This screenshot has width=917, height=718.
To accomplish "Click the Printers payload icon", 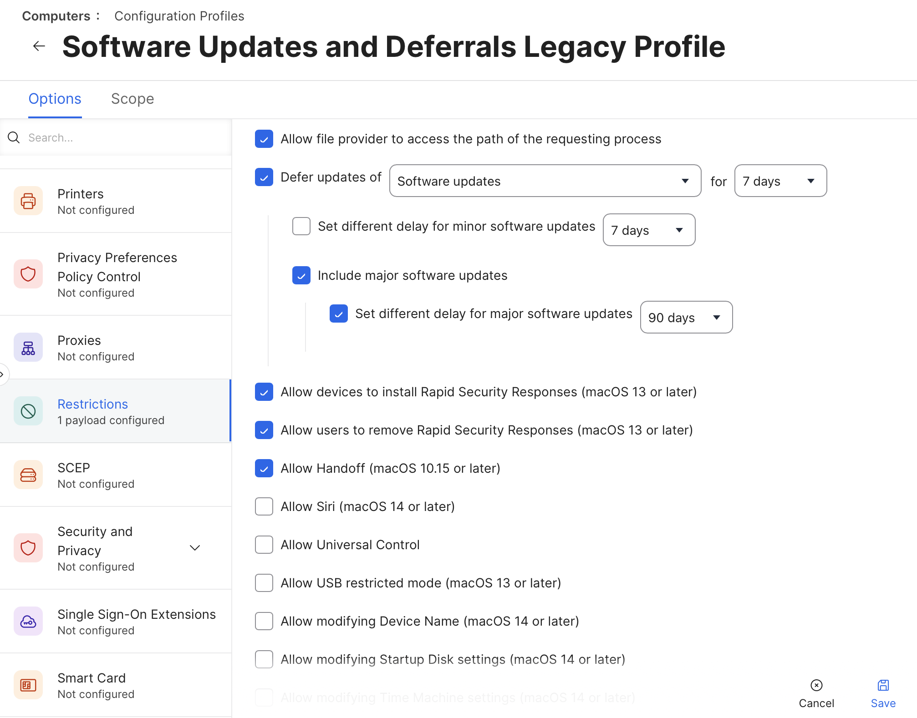I will 28,201.
